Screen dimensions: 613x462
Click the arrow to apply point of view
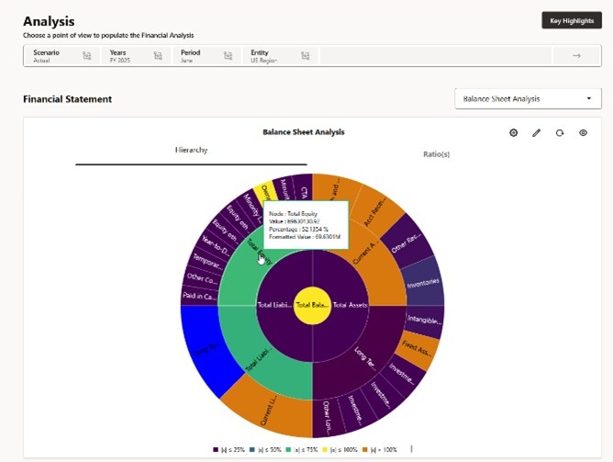[x=576, y=56]
